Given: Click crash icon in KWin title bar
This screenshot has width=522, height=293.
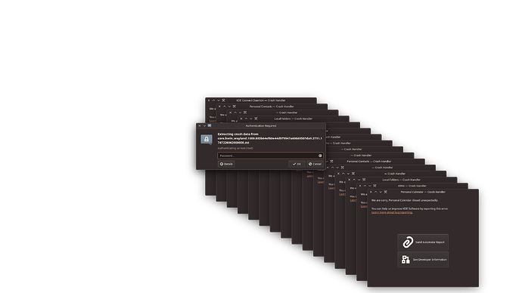Looking at the screenshot, I should tap(374, 186).
